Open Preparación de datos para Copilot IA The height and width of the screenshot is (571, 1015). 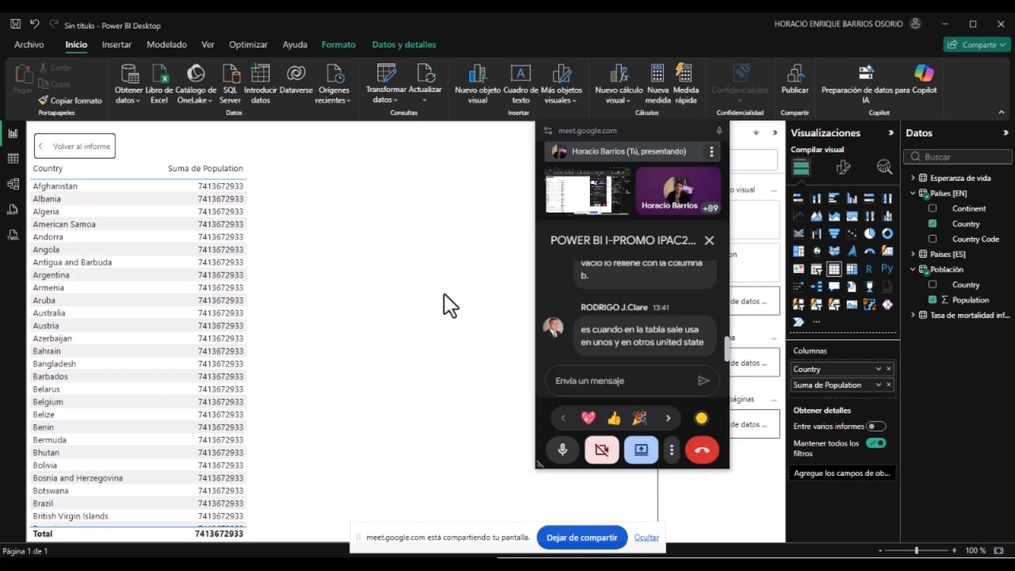click(867, 85)
